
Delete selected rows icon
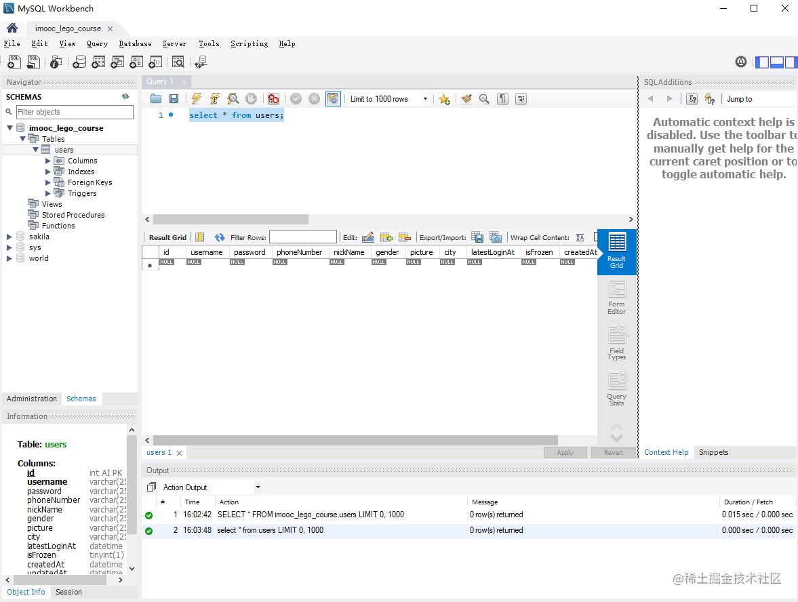[x=405, y=237]
